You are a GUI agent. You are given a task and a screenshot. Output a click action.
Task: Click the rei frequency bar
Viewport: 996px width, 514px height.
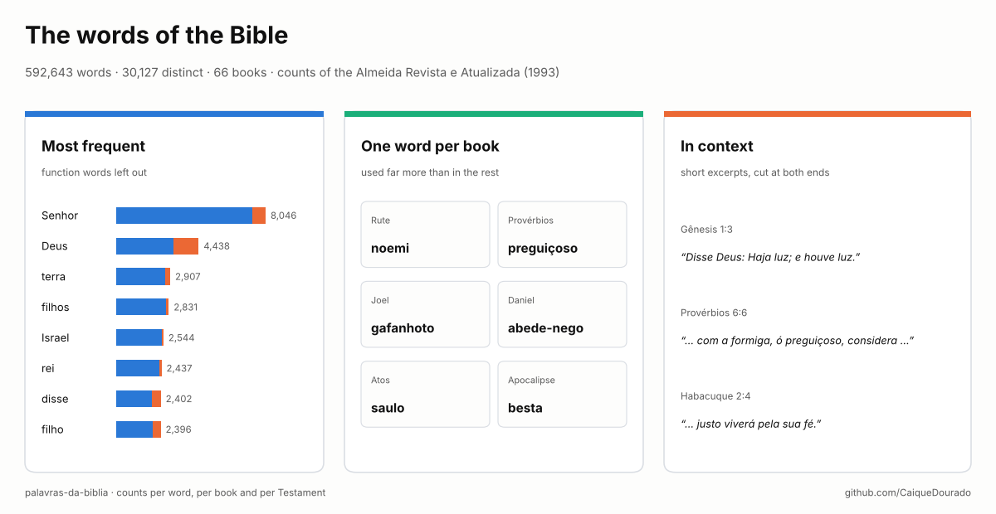139,369
